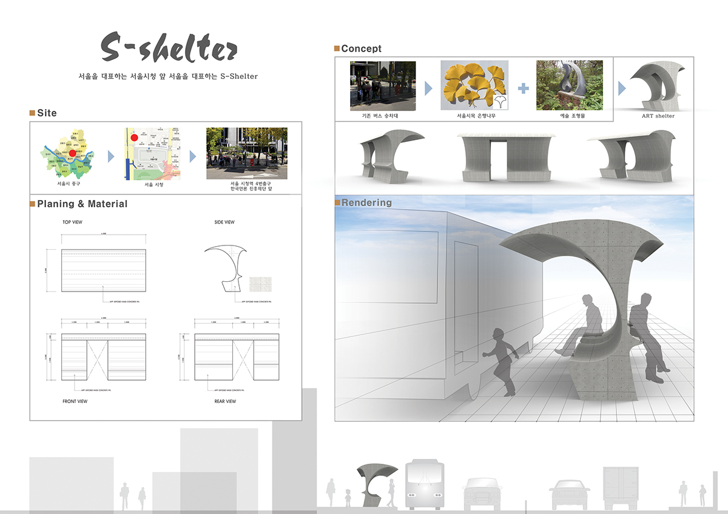This screenshot has height=514, width=728.
Task: Pick the concrete material texture swatch
Action: (x=261, y=284)
